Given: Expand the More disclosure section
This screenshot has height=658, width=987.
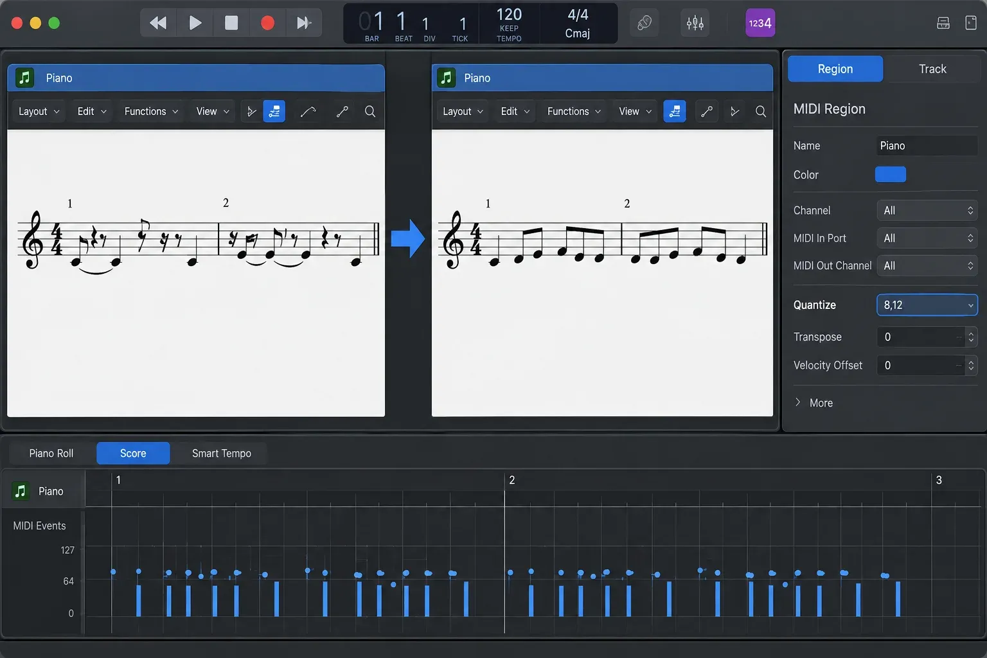Looking at the screenshot, I should coord(814,403).
